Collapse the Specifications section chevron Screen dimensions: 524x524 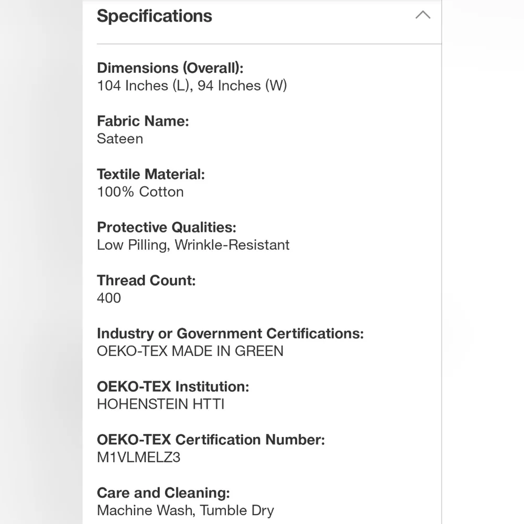[423, 15]
